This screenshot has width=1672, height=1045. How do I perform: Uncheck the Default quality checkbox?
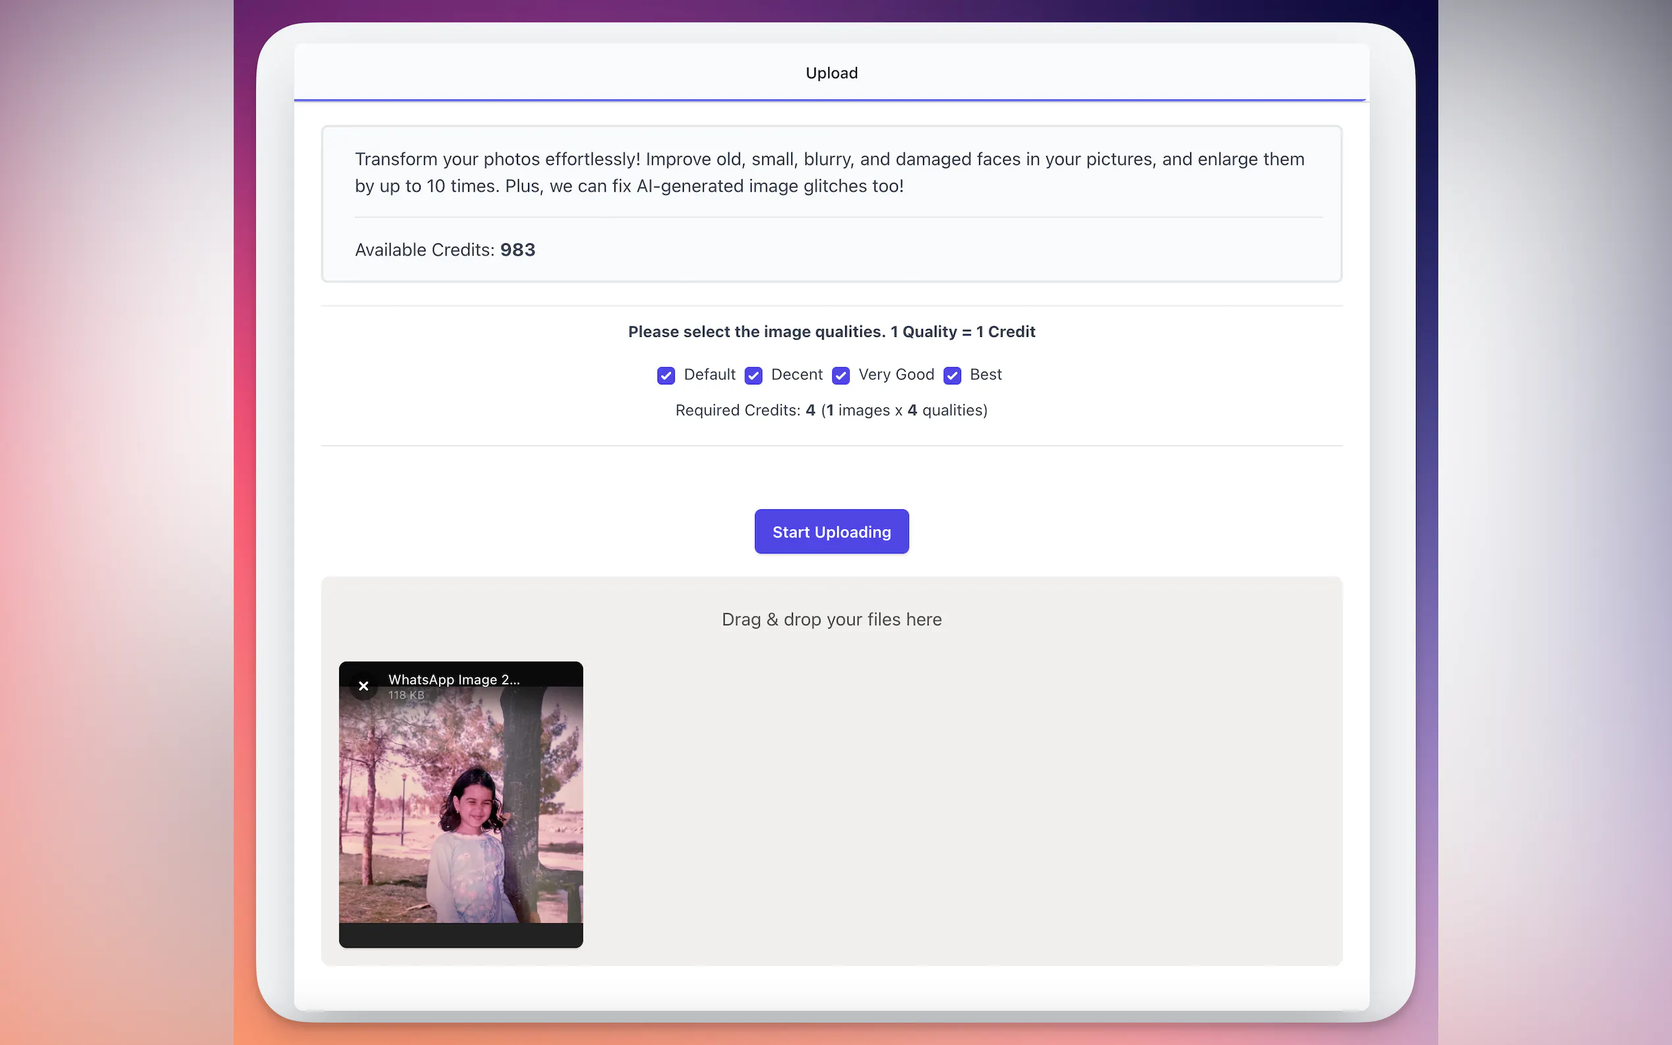666,375
